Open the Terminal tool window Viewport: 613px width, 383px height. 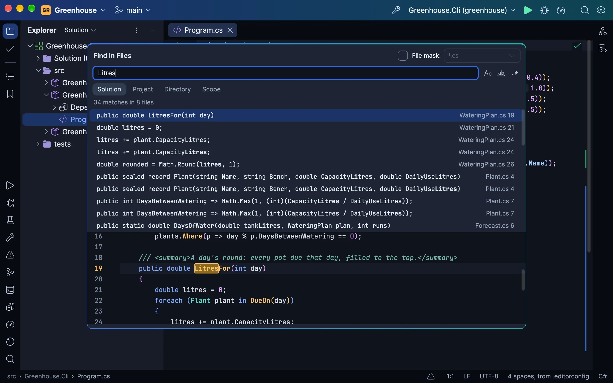click(10, 290)
